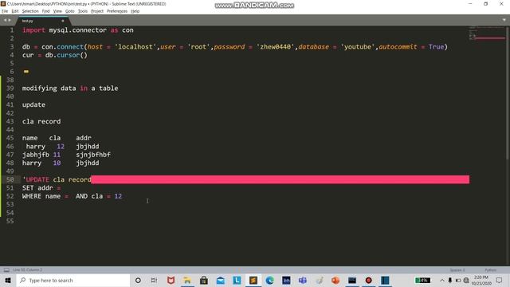Image resolution: width=510 pixels, height=287 pixels.
Task: Open Microsoft Edge from the taskbar
Action: click(269, 280)
